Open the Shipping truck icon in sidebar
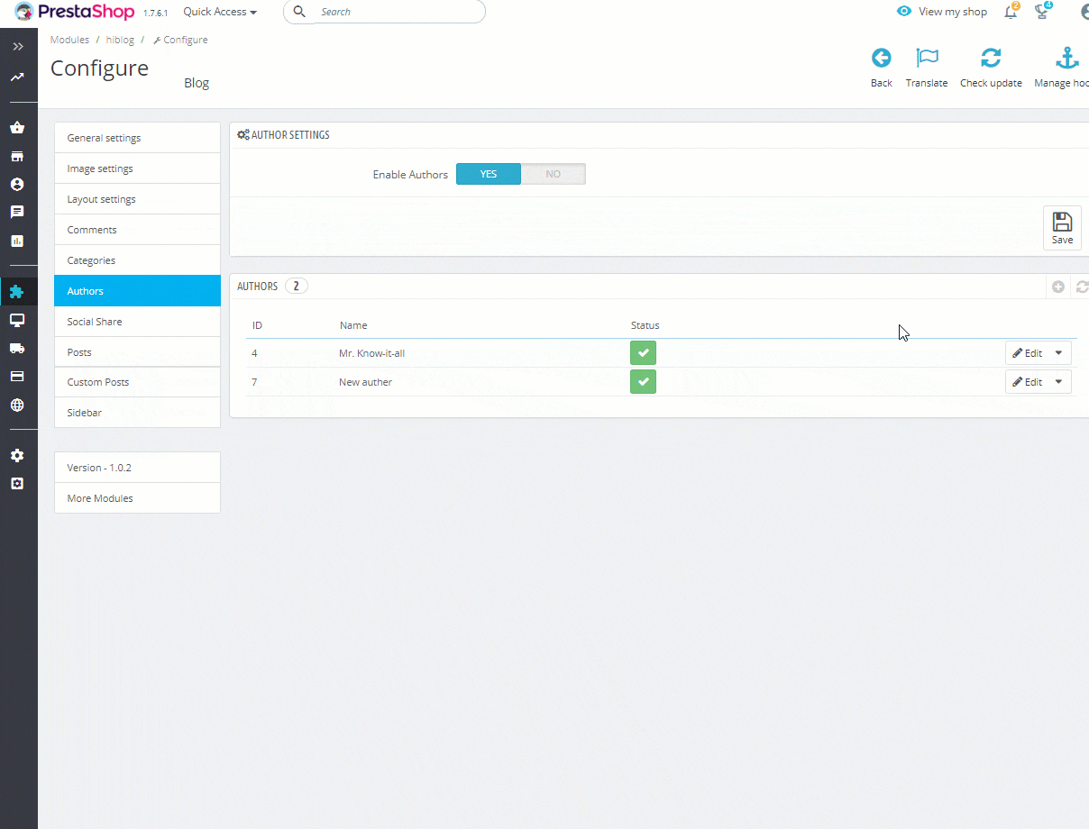Screen dimensions: 1089x829 click(17, 348)
